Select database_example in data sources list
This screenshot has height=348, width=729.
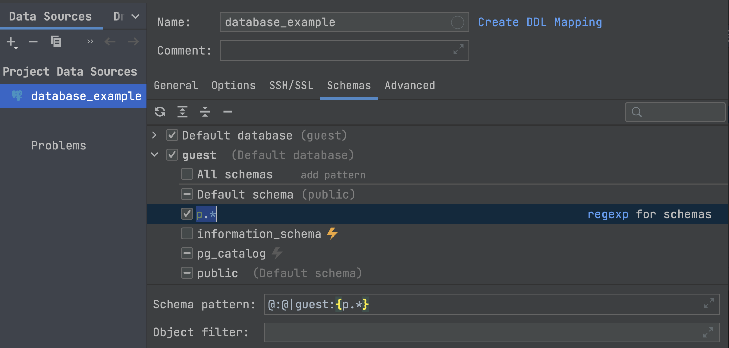73,96
